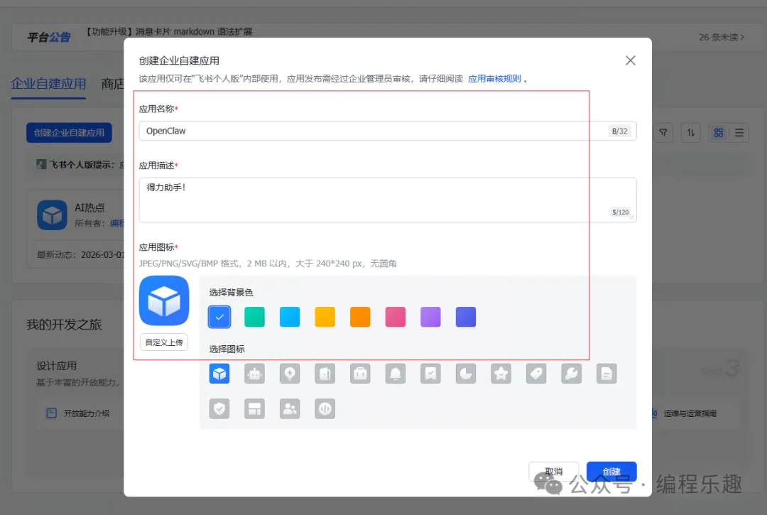Select the pink background color

coord(395,317)
